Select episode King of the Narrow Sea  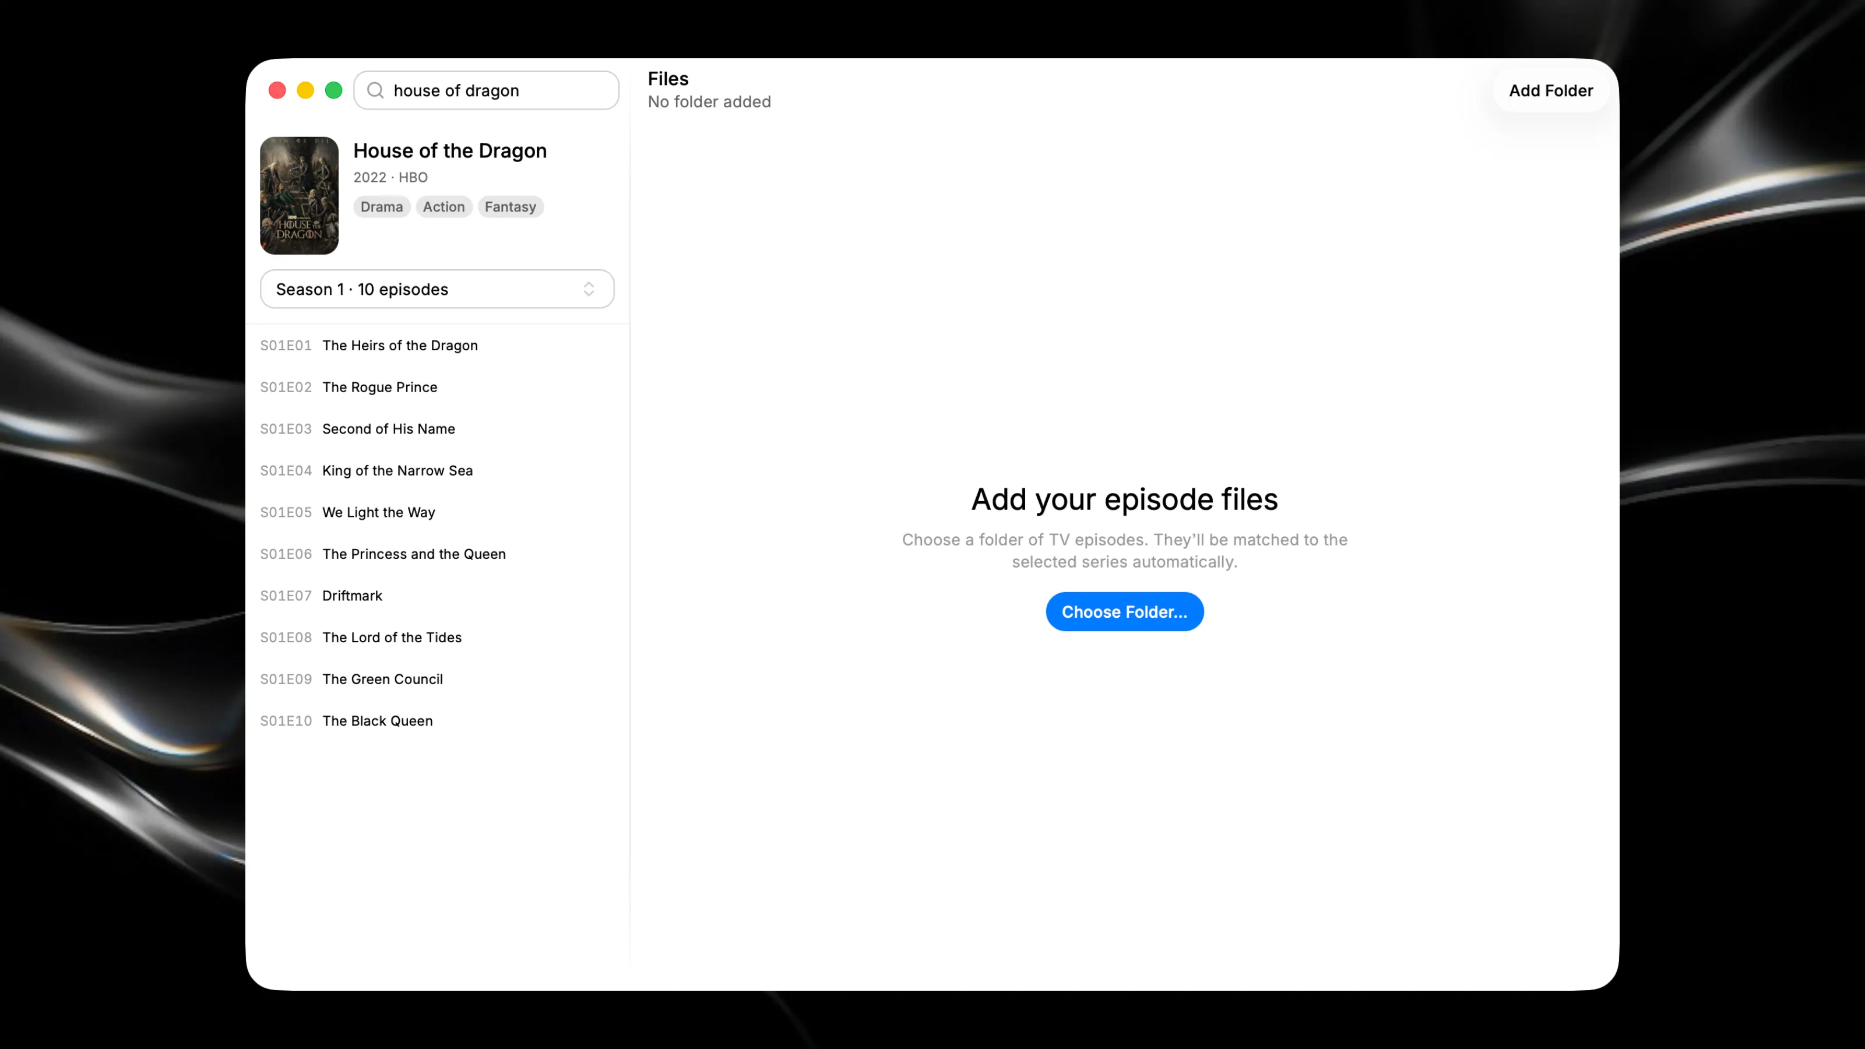(x=437, y=470)
